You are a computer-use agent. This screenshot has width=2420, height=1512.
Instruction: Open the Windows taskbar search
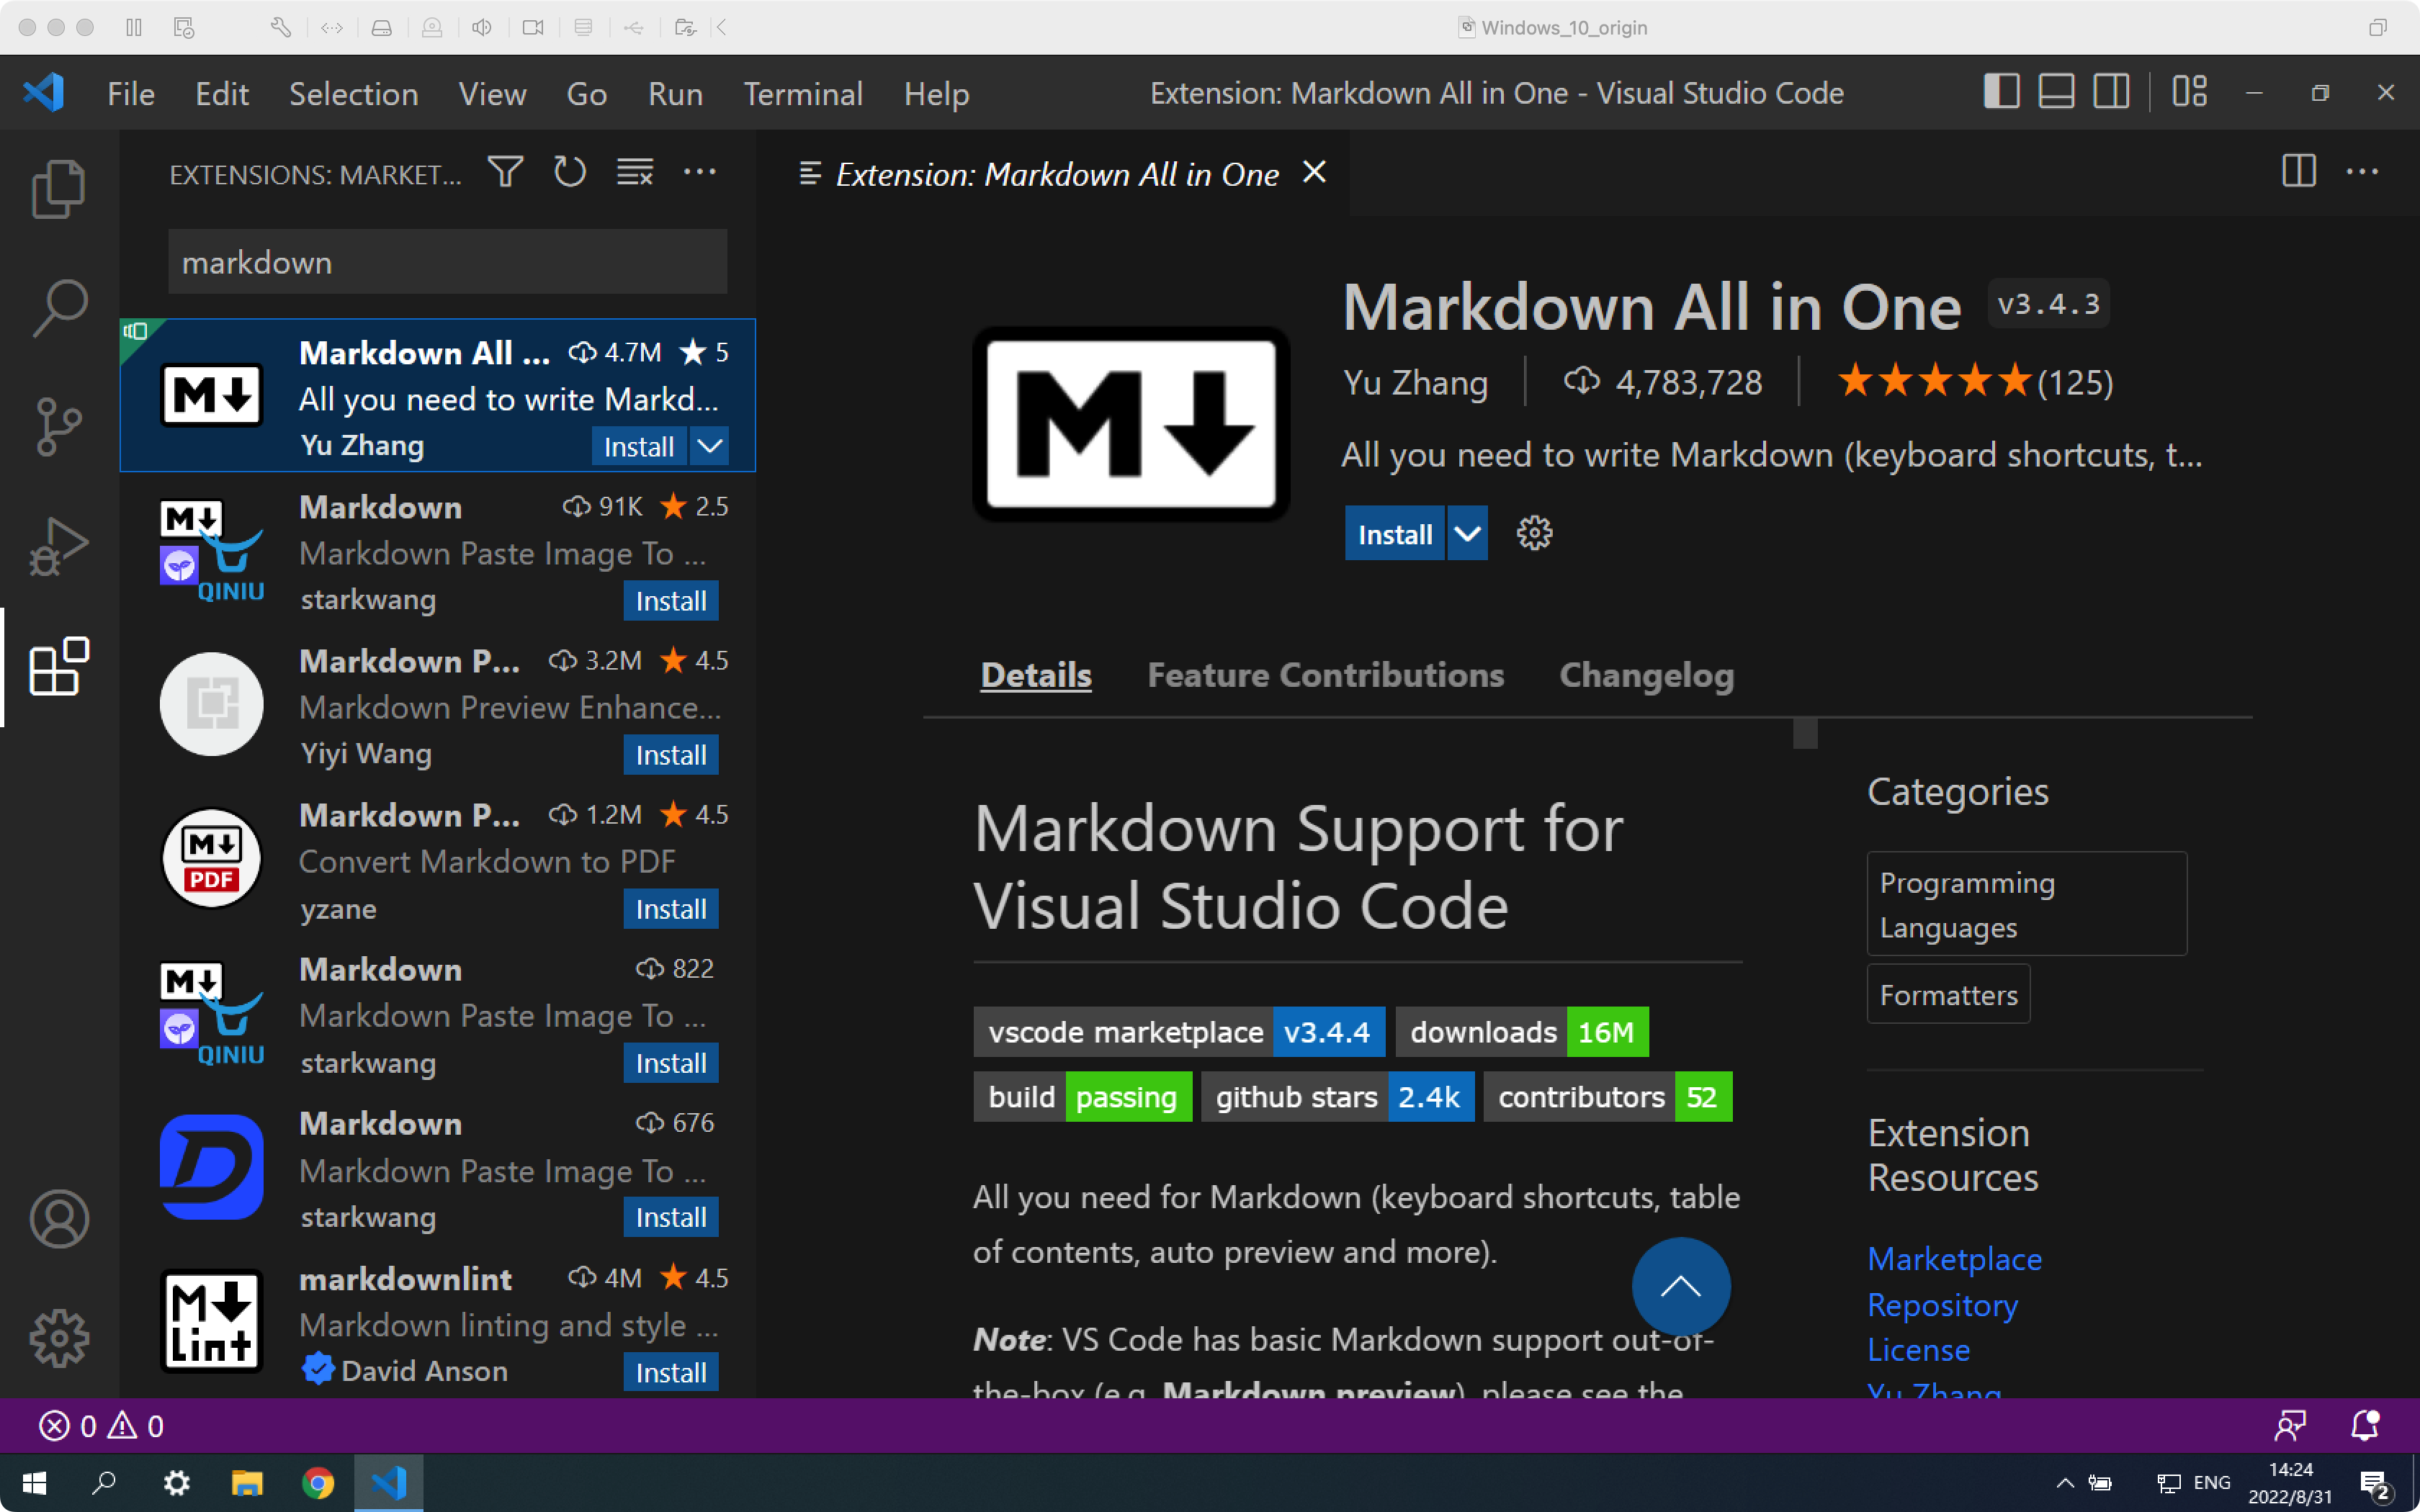(x=104, y=1482)
